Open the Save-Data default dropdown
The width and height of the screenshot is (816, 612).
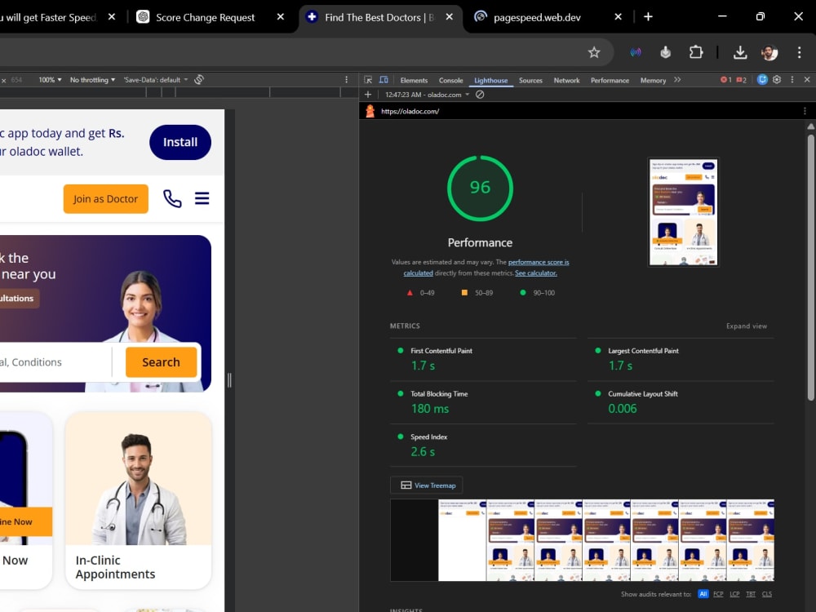[x=156, y=80]
